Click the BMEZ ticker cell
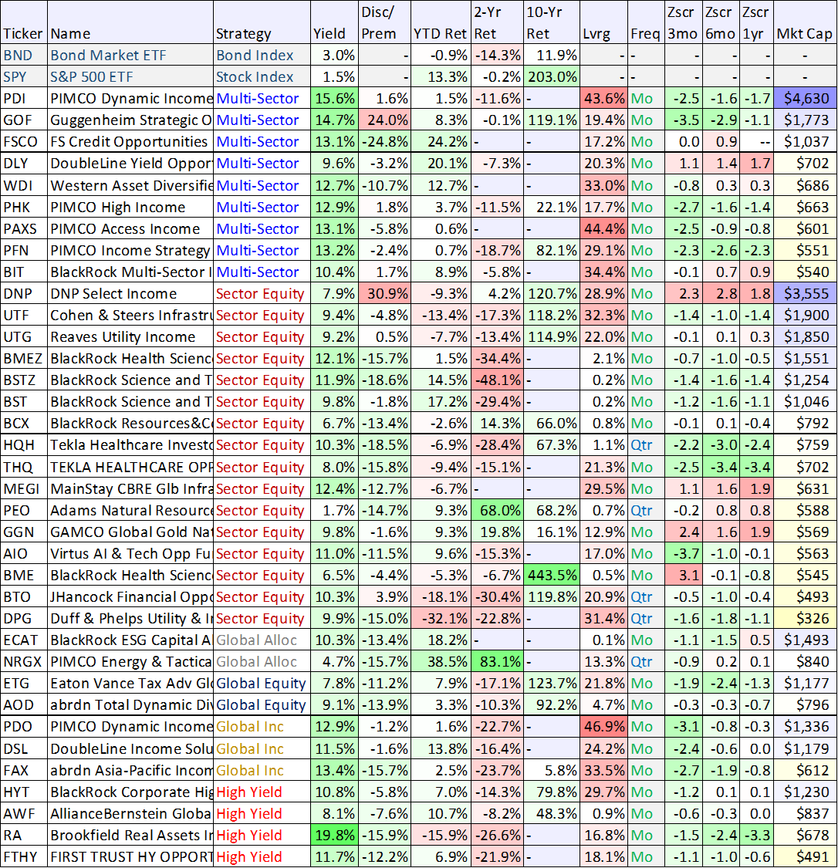 click(23, 358)
